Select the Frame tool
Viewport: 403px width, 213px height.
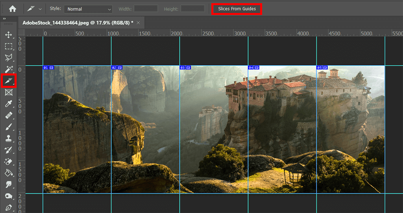click(9, 93)
